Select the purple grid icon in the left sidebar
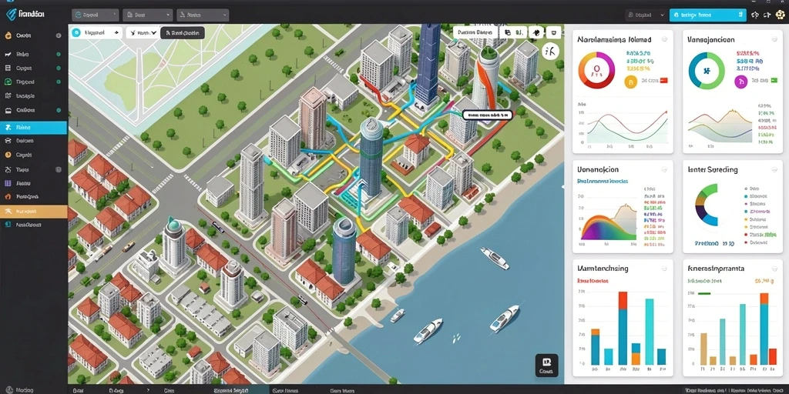Image resolution: width=789 pixels, height=394 pixels. (x=8, y=183)
